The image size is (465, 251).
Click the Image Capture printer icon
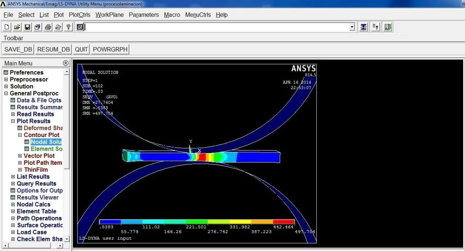pyautogui.click(x=48, y=27)
